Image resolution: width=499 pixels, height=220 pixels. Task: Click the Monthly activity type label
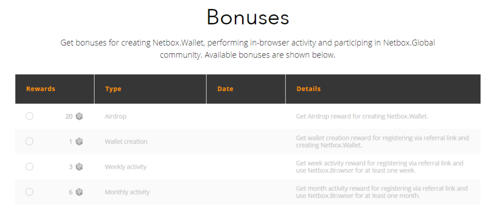127,192
